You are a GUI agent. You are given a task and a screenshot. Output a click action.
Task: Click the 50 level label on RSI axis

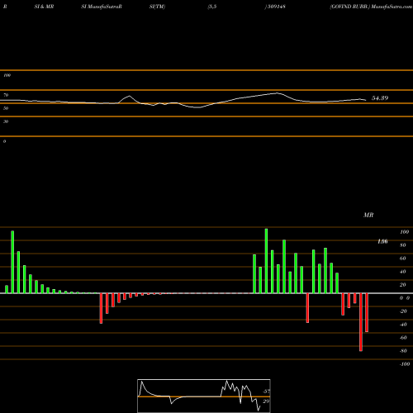pyautogui.click(x=6, y=108)
